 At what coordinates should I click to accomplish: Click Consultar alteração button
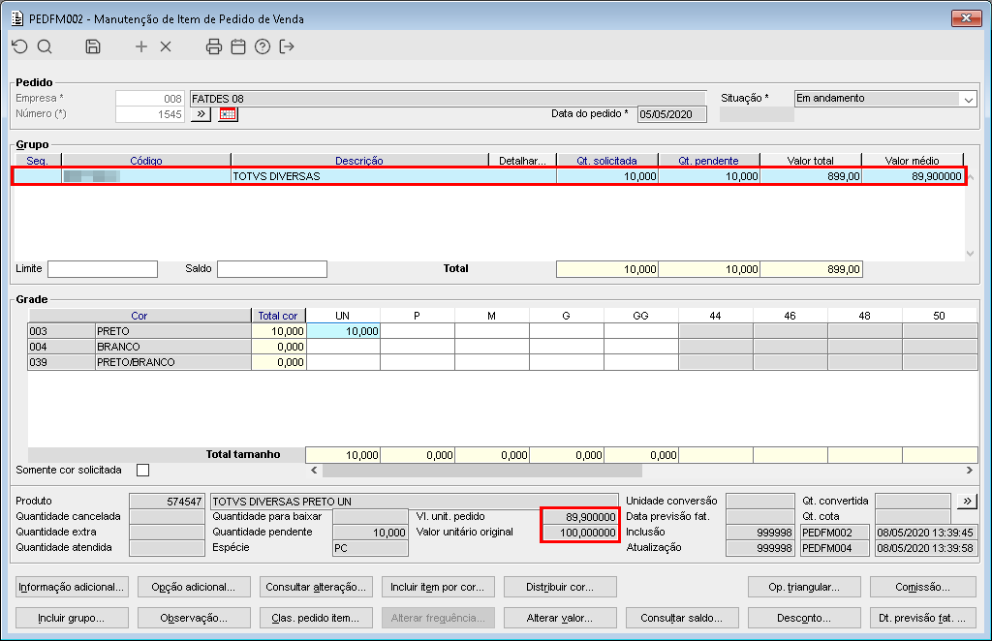pos(316,588)
